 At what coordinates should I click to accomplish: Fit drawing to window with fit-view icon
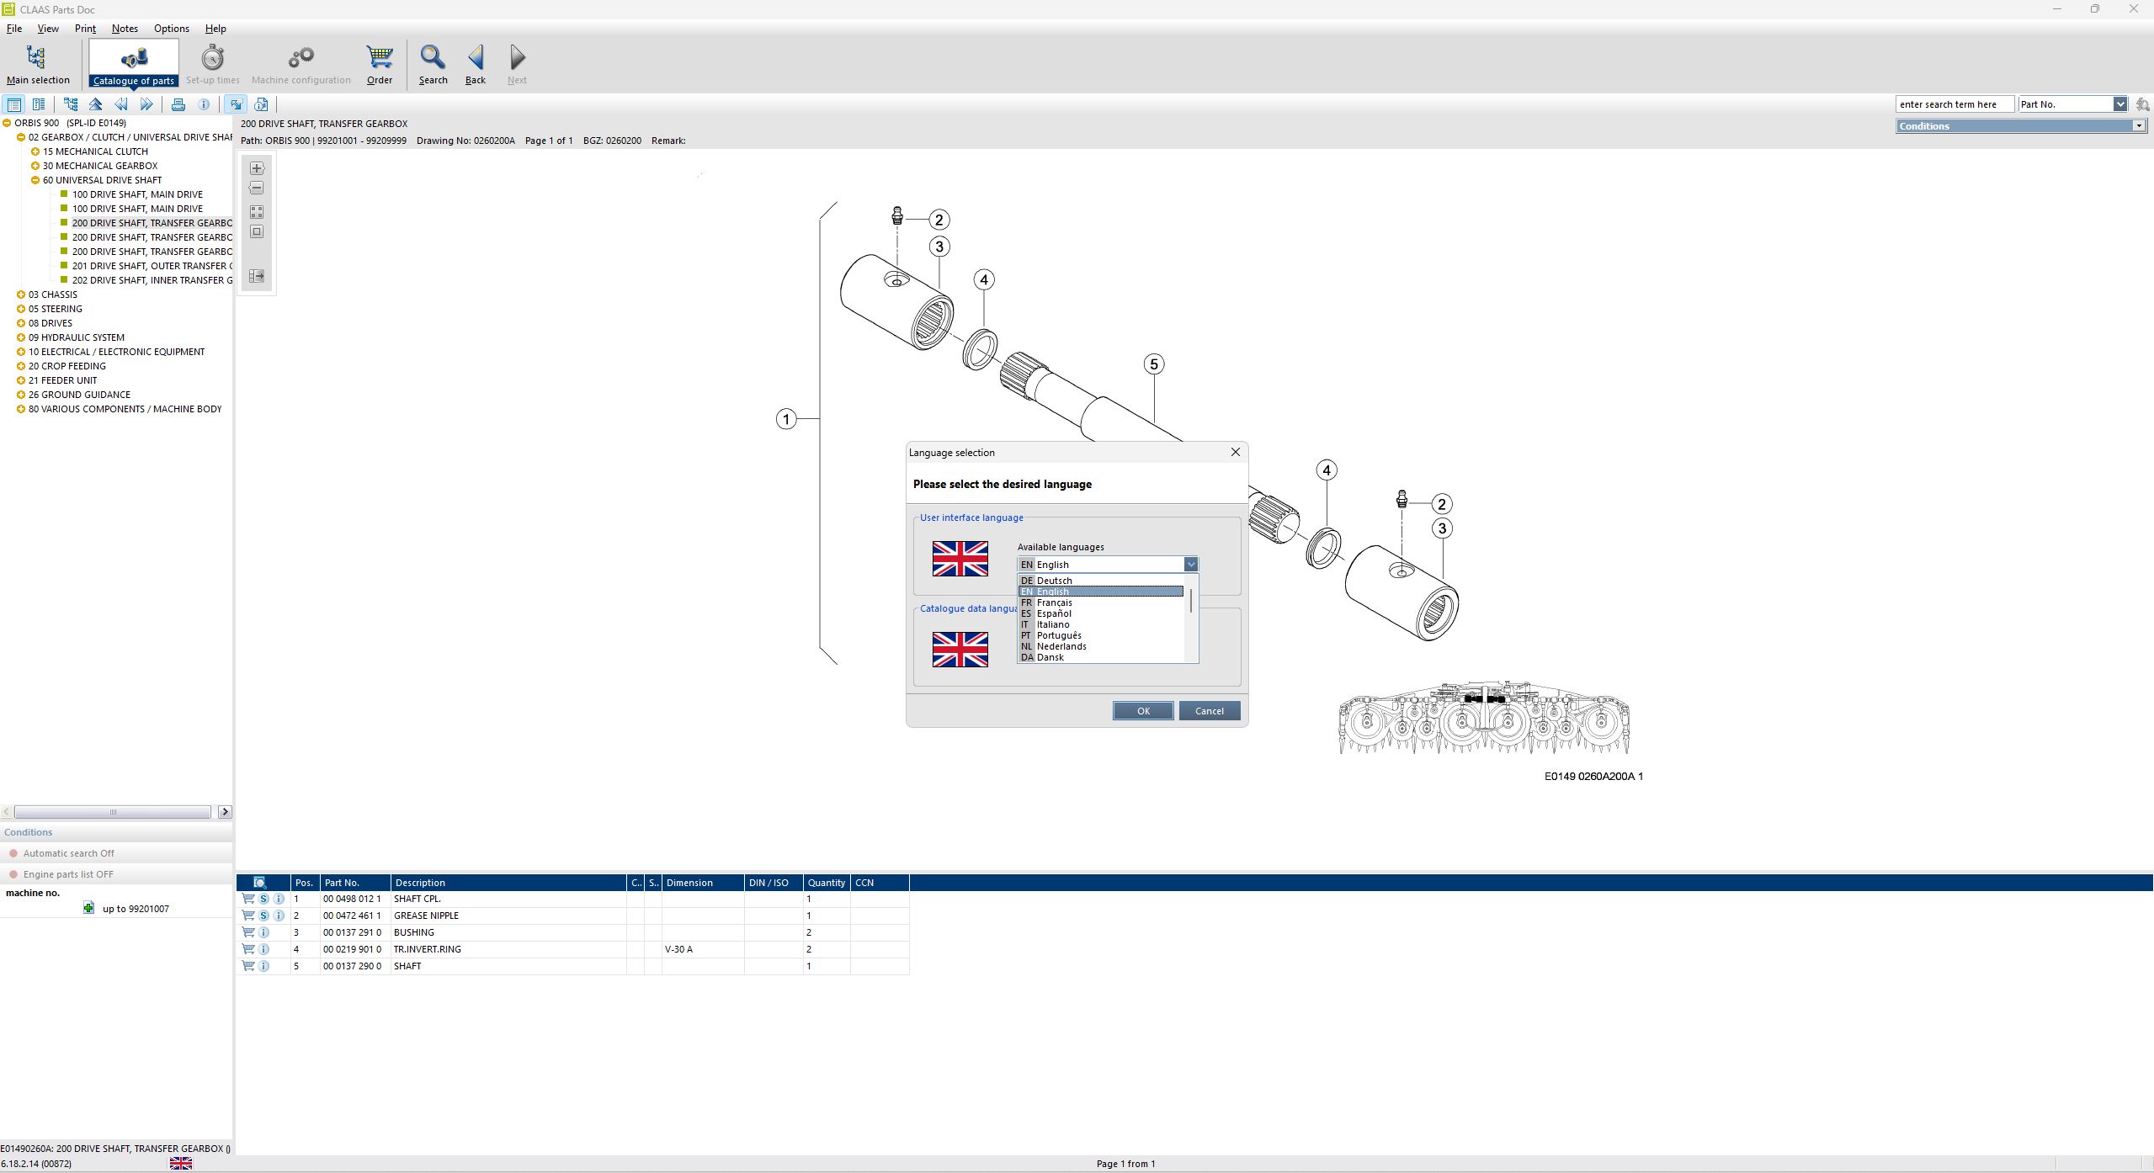tap(257, 211)
